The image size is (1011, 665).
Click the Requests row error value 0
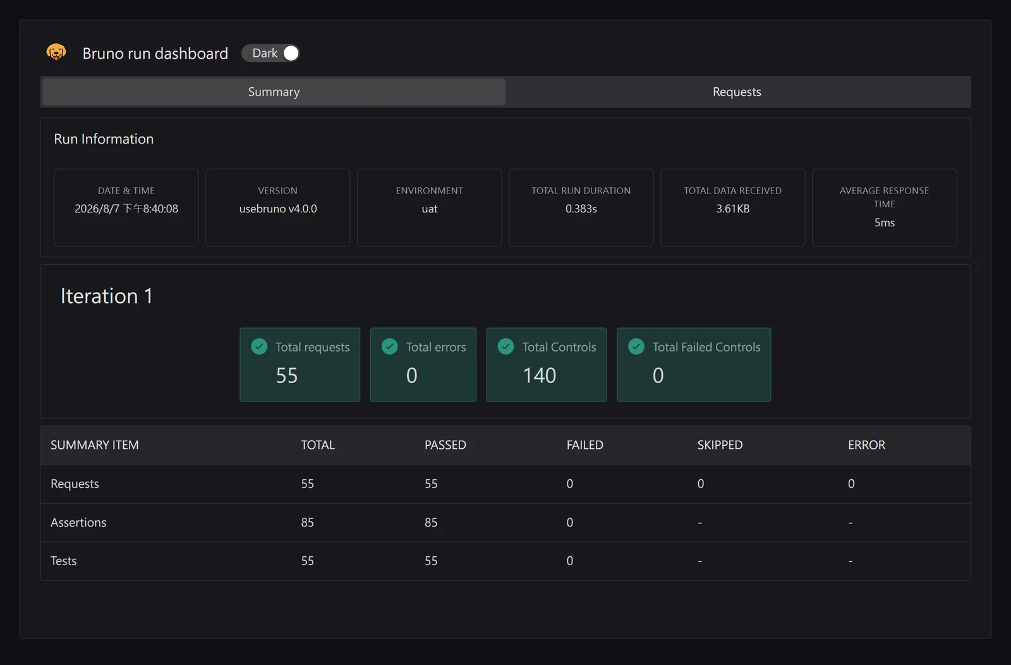[x=851, y=484]
